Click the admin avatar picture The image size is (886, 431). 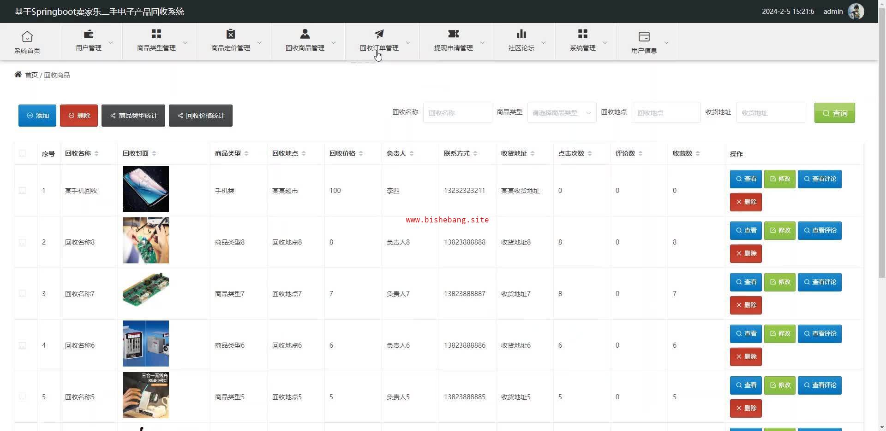pos(856,12)
